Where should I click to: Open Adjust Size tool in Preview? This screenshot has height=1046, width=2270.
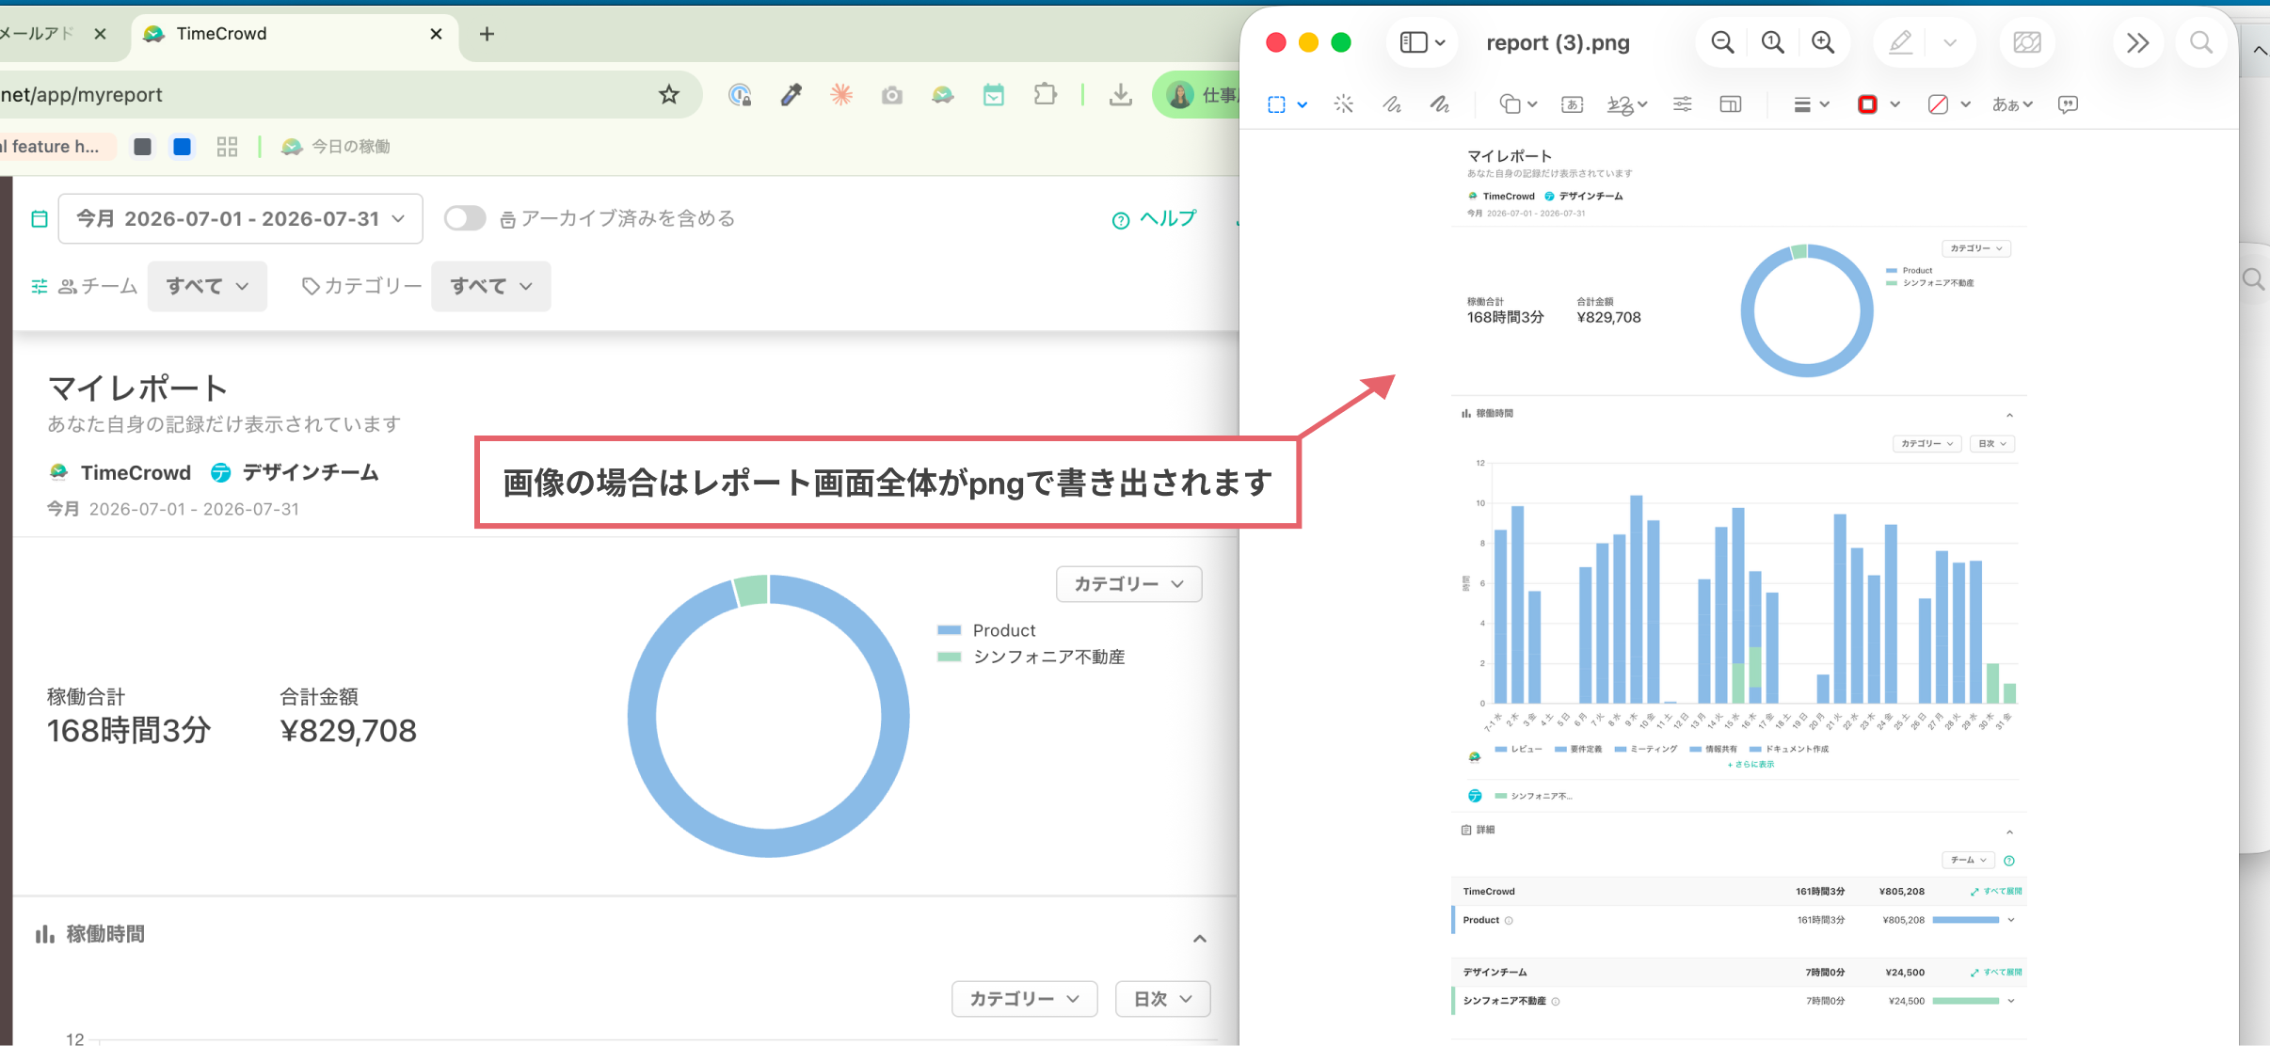1731,104
